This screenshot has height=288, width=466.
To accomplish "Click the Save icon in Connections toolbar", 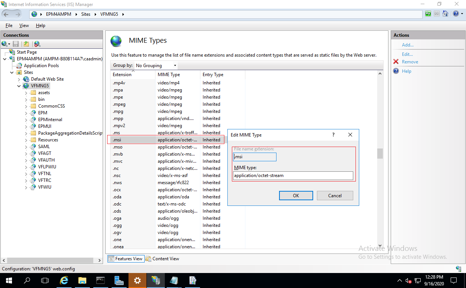I will [16, 44].
